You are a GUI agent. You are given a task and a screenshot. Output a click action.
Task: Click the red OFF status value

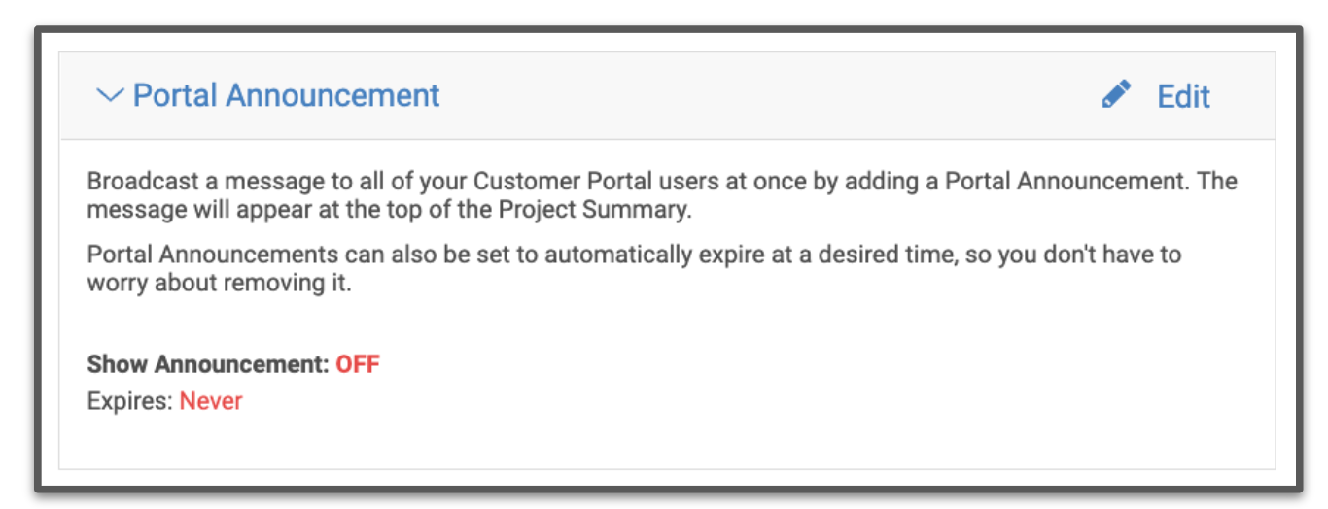pos(358,364)
